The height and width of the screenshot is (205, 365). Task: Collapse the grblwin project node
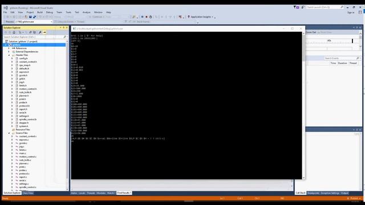(6, 45)
